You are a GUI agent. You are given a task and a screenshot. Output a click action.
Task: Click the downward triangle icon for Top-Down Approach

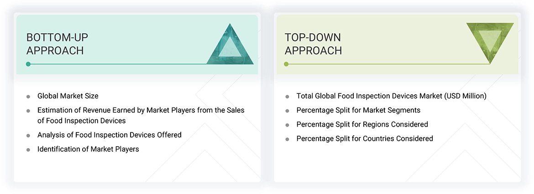click(x=490, y=42)
